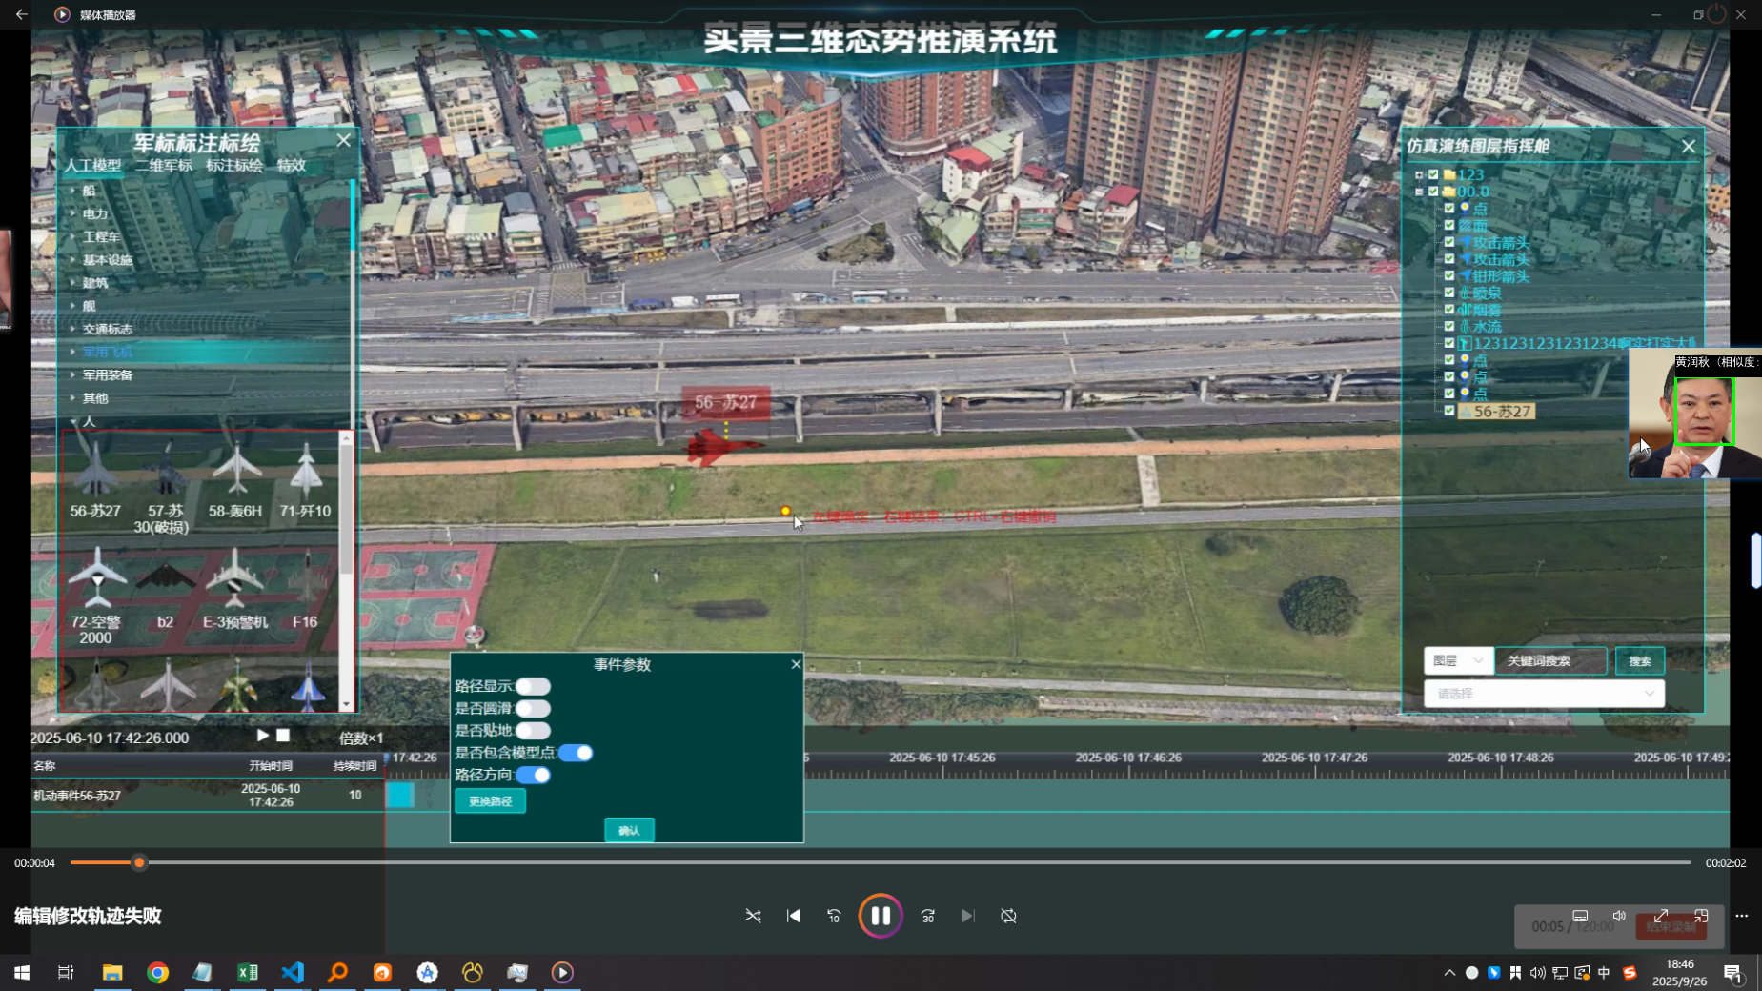Click the skip back 10 seconds icon
This screenshot has height=991, width=1762.
[834, 916]
